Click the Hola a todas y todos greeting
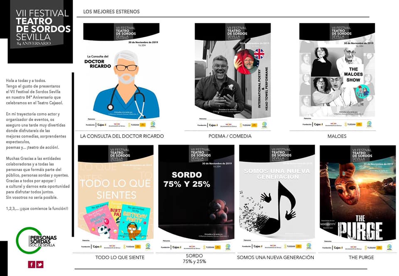The image size is (399, 276). pyautogui.click(x=26, y=81)
